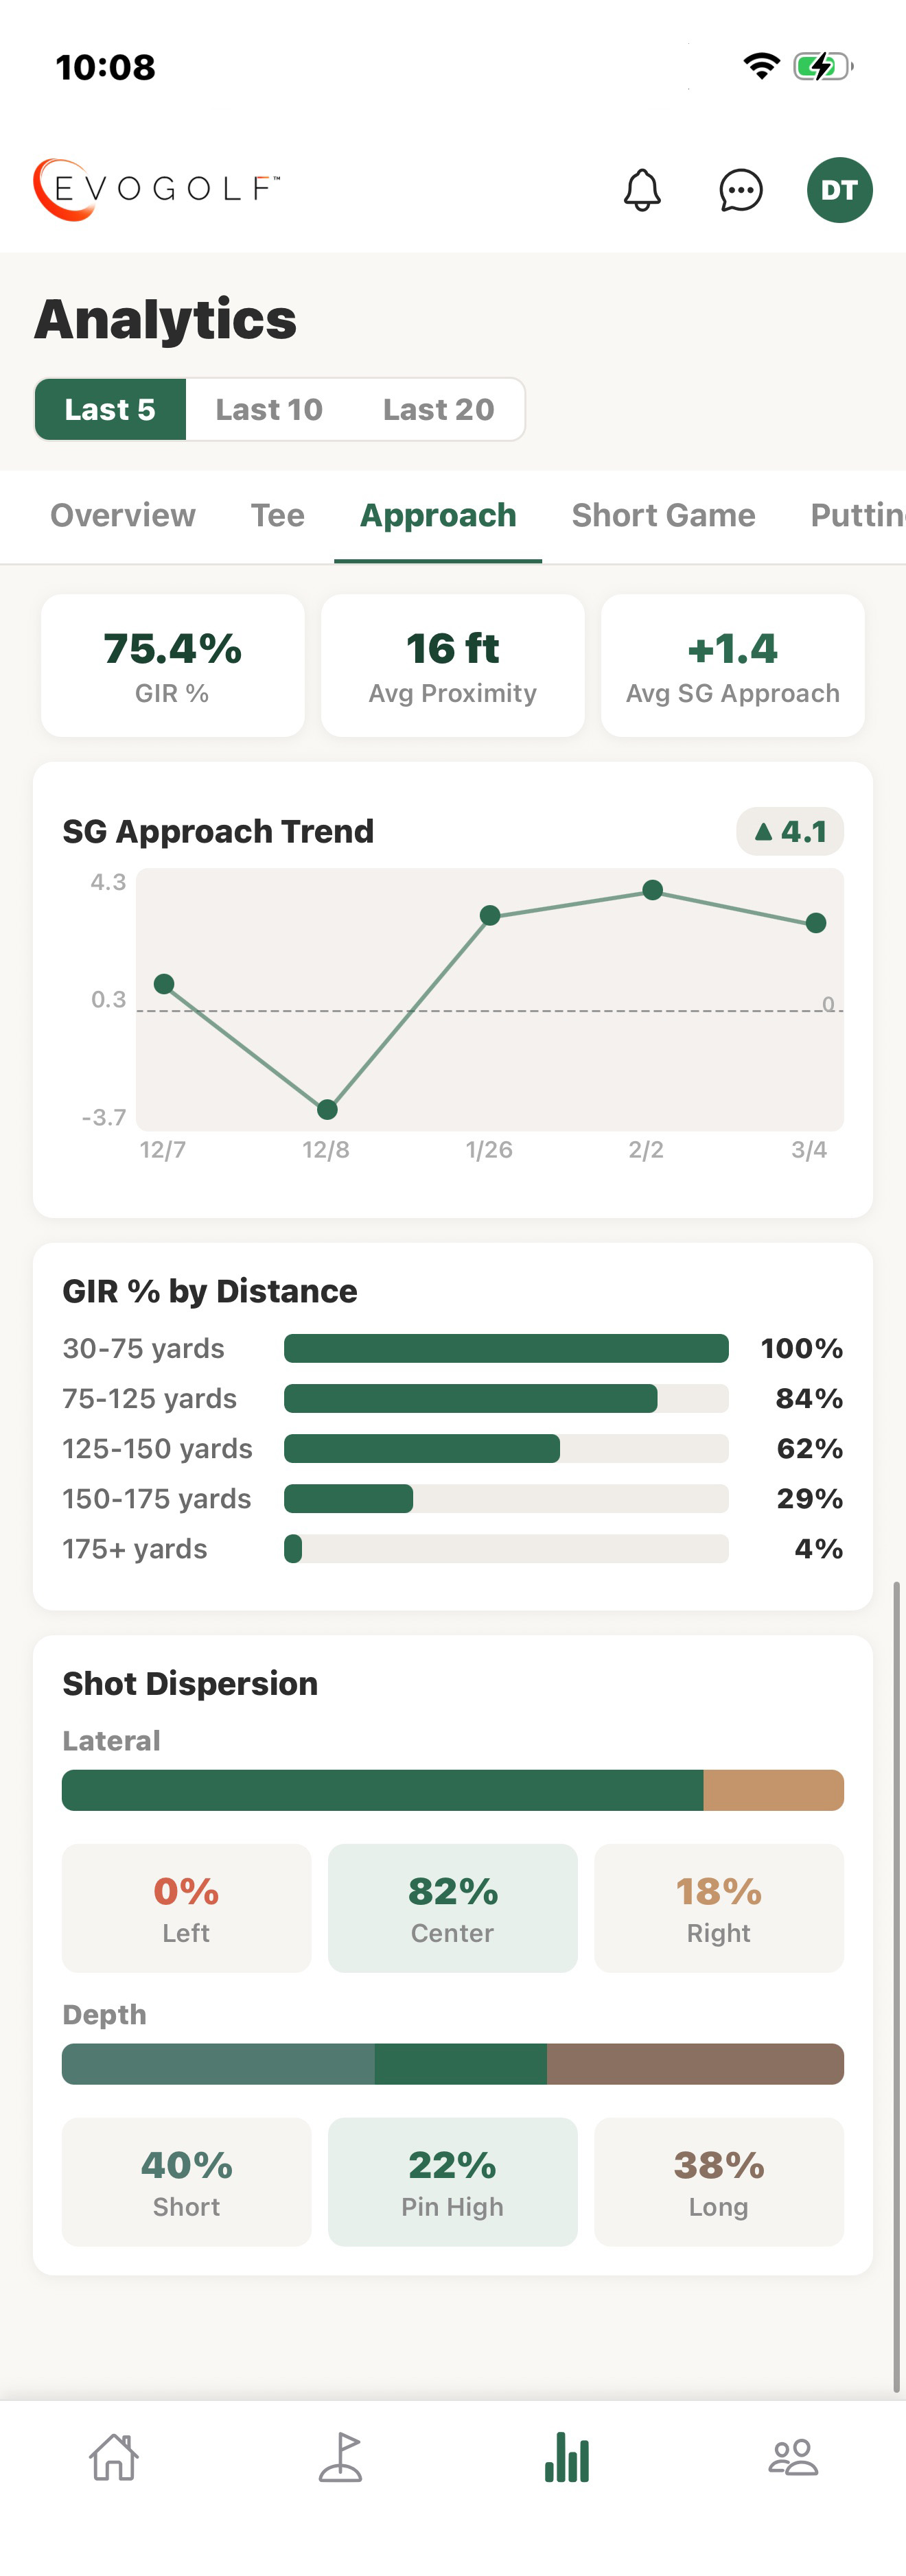Image resolution: width=906 pixels, height=2576 pixels.
Task: Open the GIR % stat card
Action: coord(172,665)
